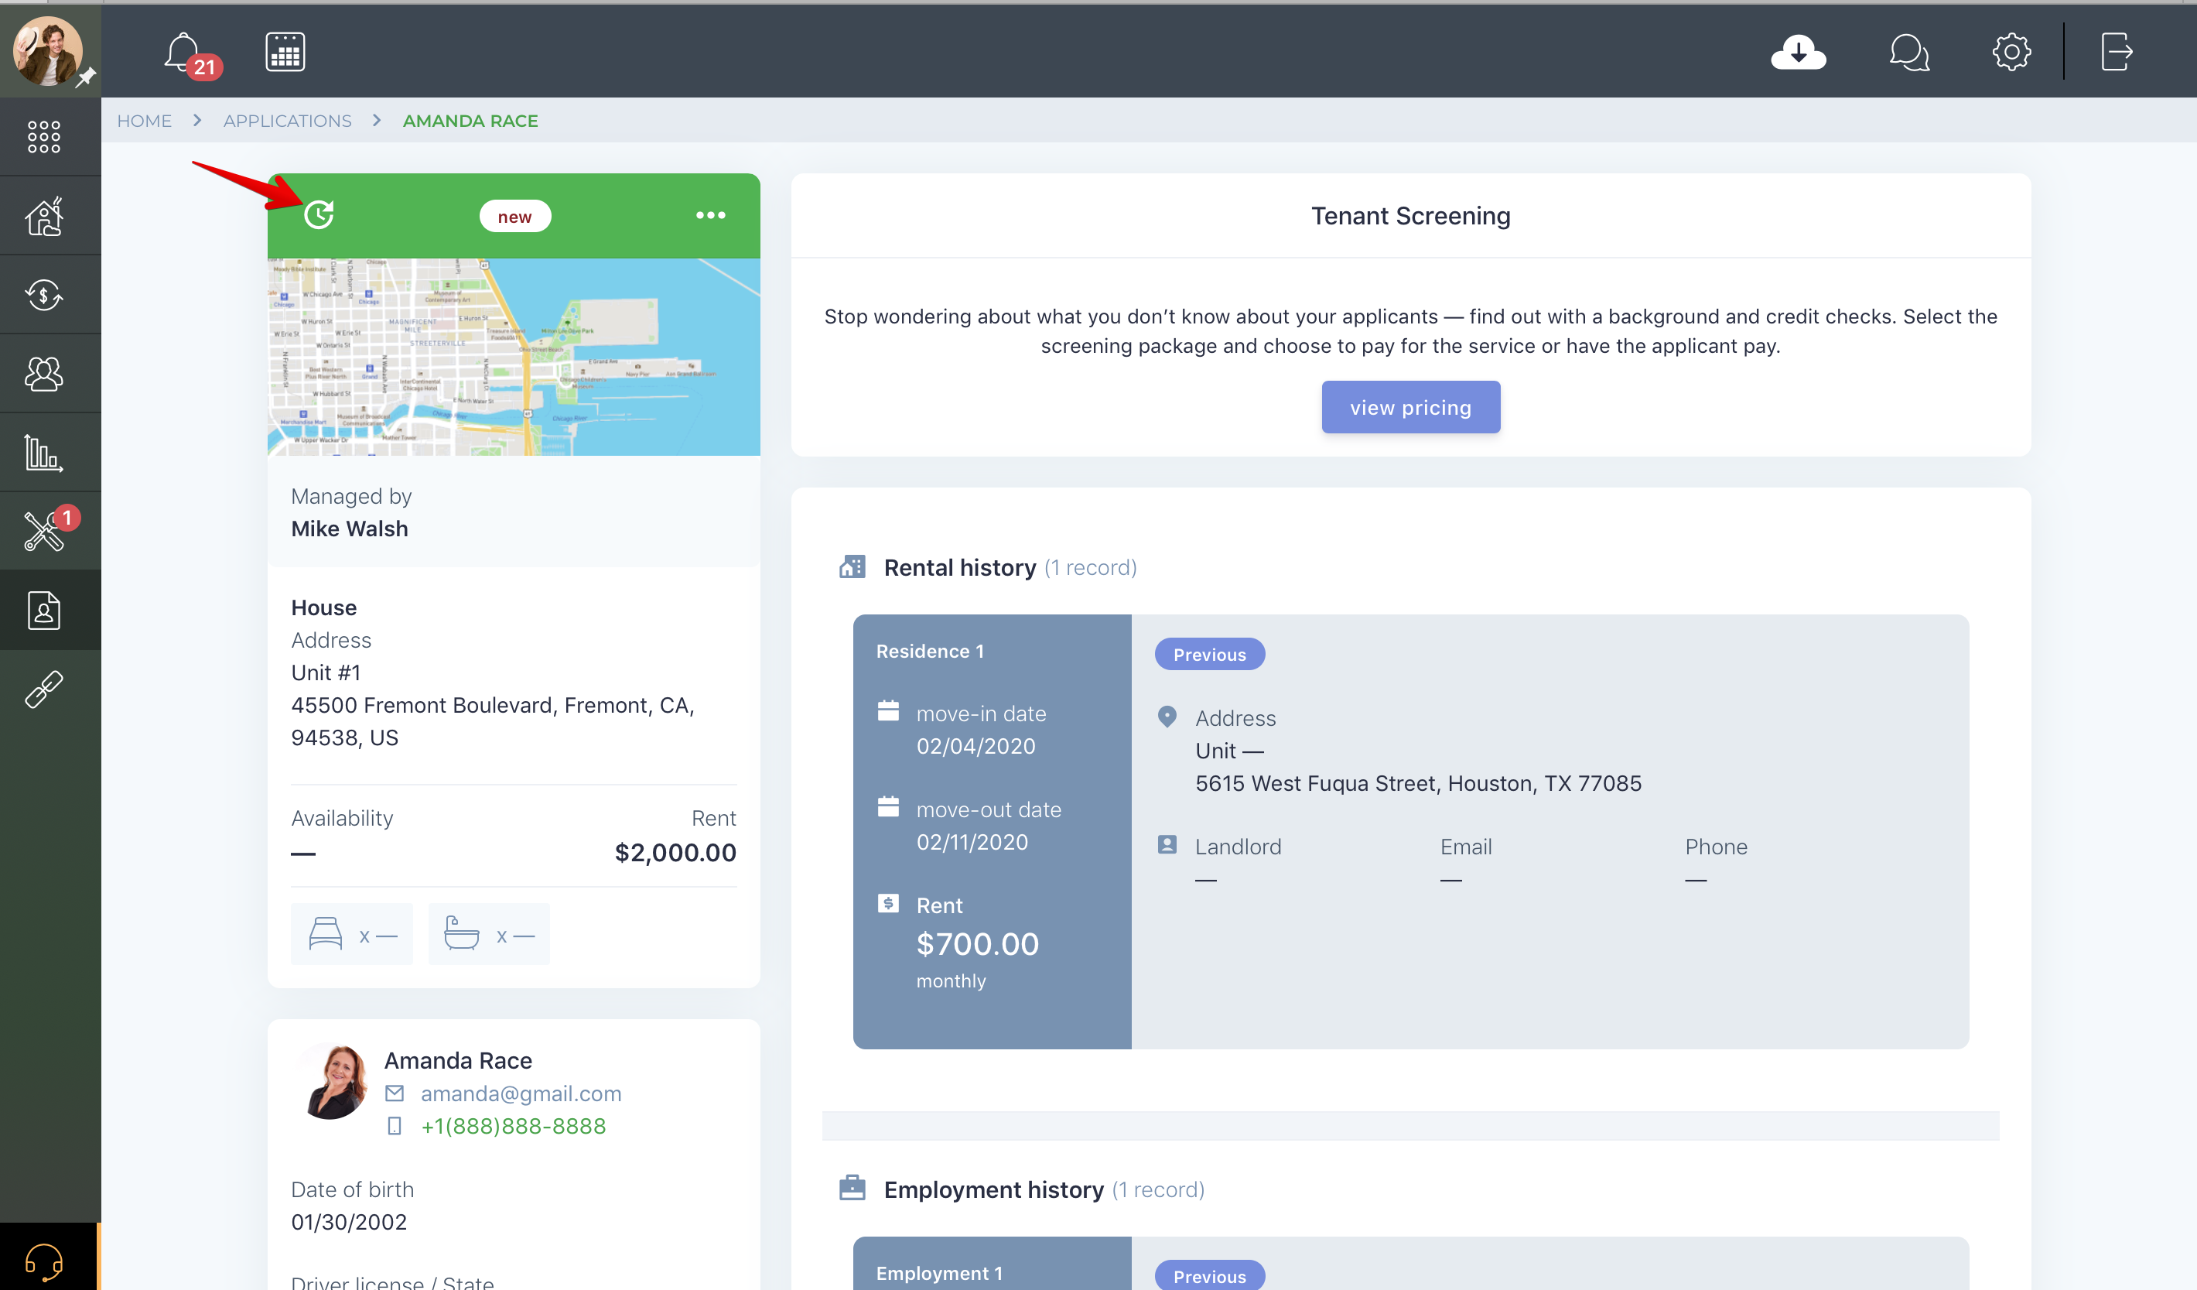This screenshot has height=1290, width=2197.
Task: Click 5615 West Fuqua Street address
Action: [x=1419, y=783]
